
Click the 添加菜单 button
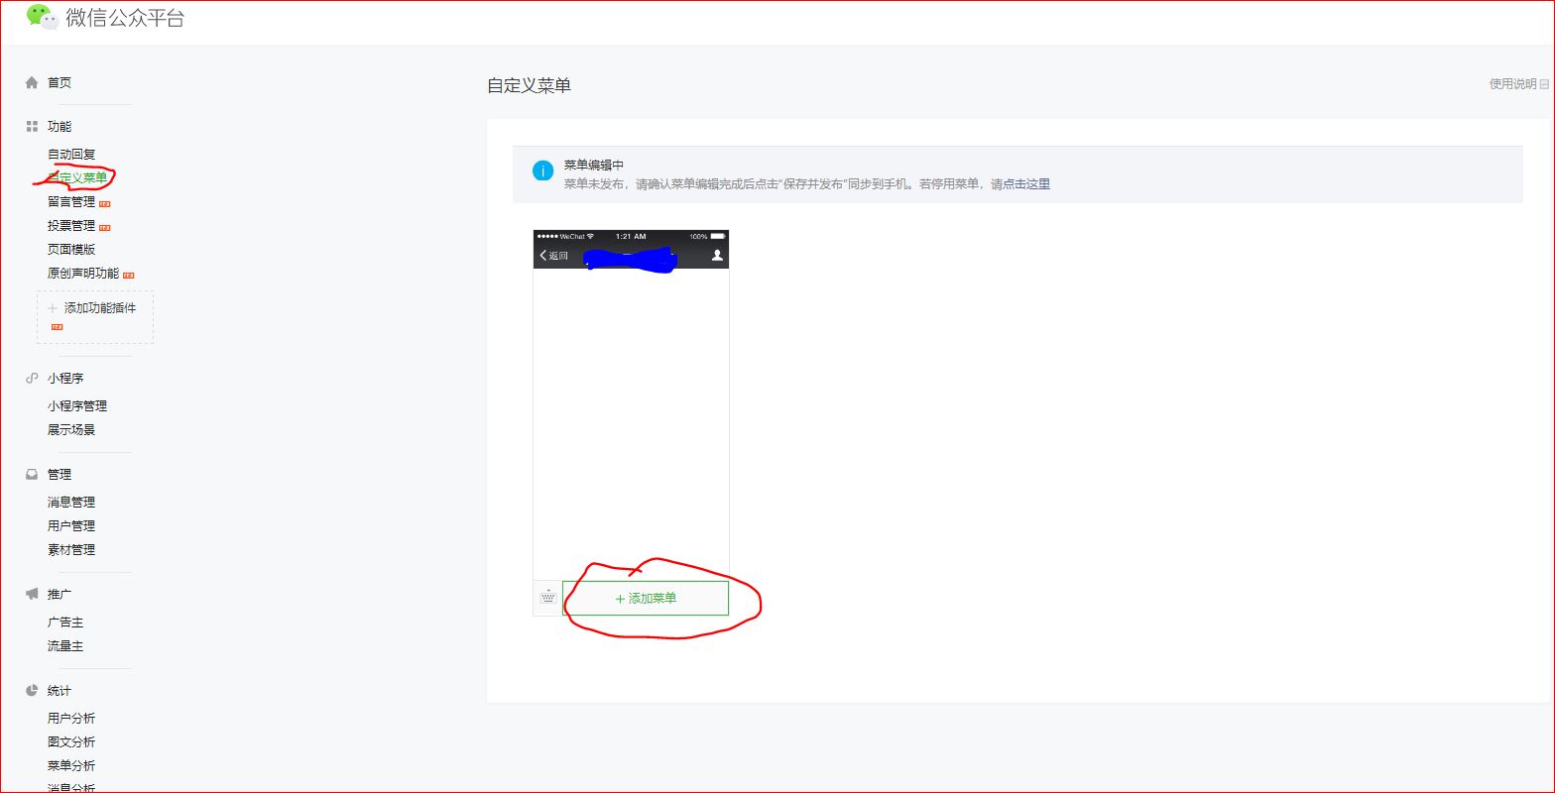click(646, 599)
